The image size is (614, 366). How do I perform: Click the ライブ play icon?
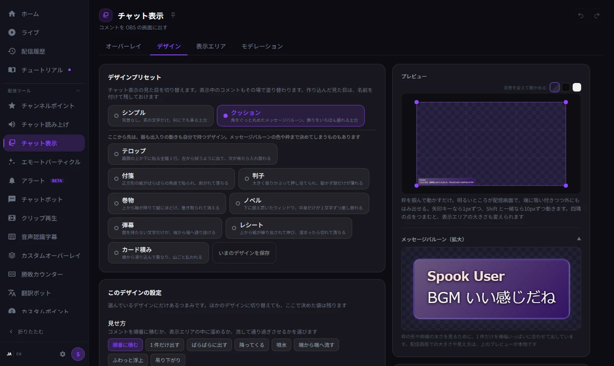(12, 32)
